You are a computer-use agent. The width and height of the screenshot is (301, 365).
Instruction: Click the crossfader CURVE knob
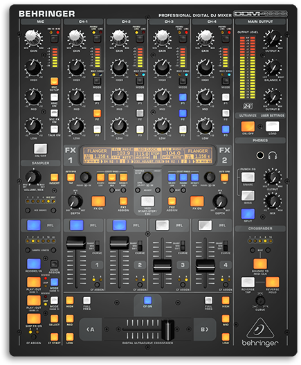259,301
